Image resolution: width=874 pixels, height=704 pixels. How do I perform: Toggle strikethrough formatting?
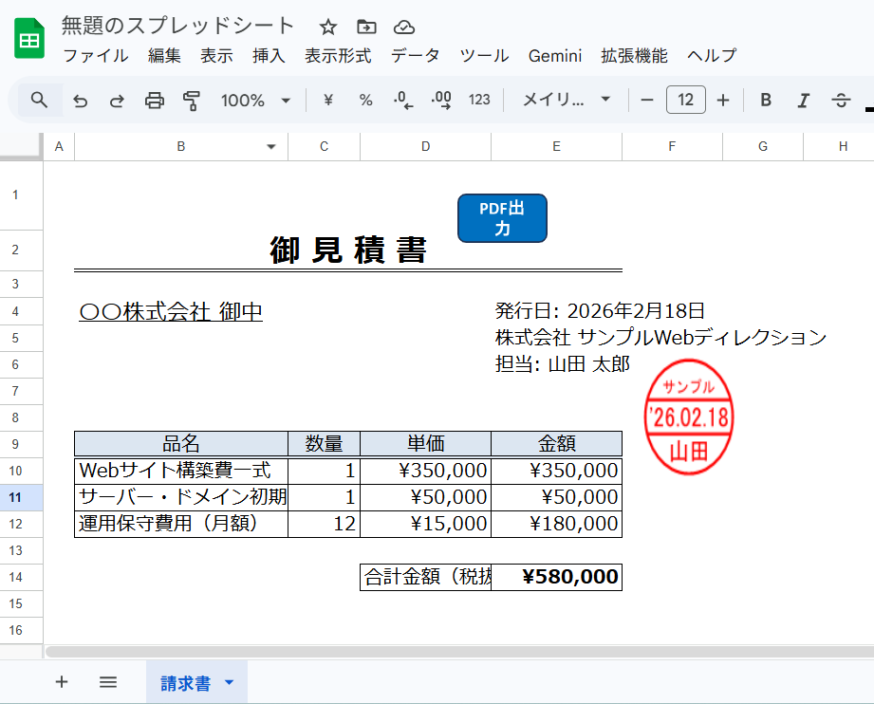coord(841,100)
